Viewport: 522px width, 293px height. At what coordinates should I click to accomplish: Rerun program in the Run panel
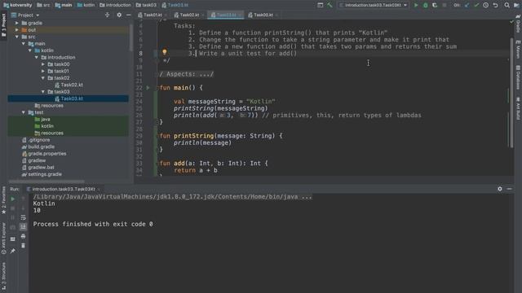13,199
